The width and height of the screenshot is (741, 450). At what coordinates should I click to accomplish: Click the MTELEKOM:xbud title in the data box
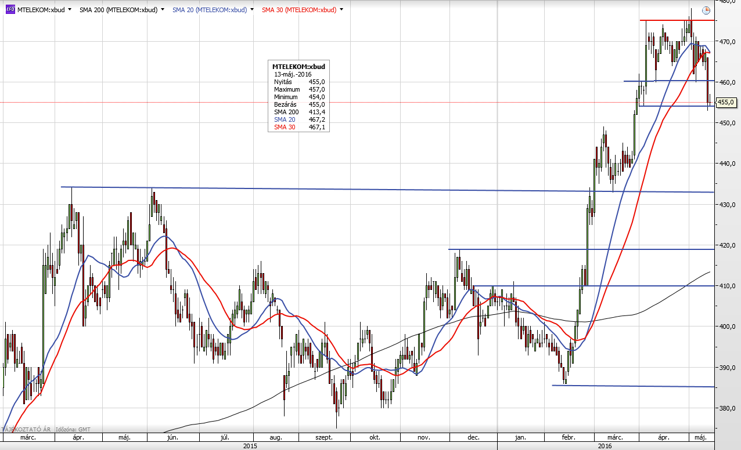click(298, 67)
